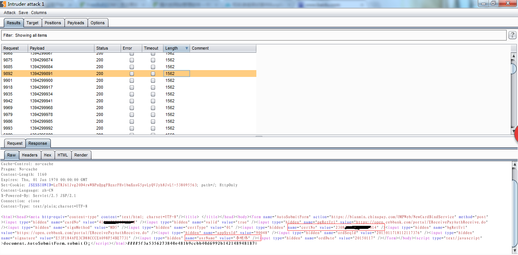The image size is (518, 255).
Task: Switch to the Options tab
Action: click(97, 23)
